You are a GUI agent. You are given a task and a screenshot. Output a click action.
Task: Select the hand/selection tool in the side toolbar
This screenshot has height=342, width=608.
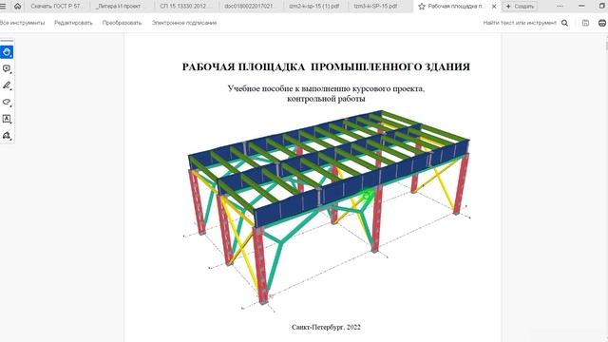(7, 52)
